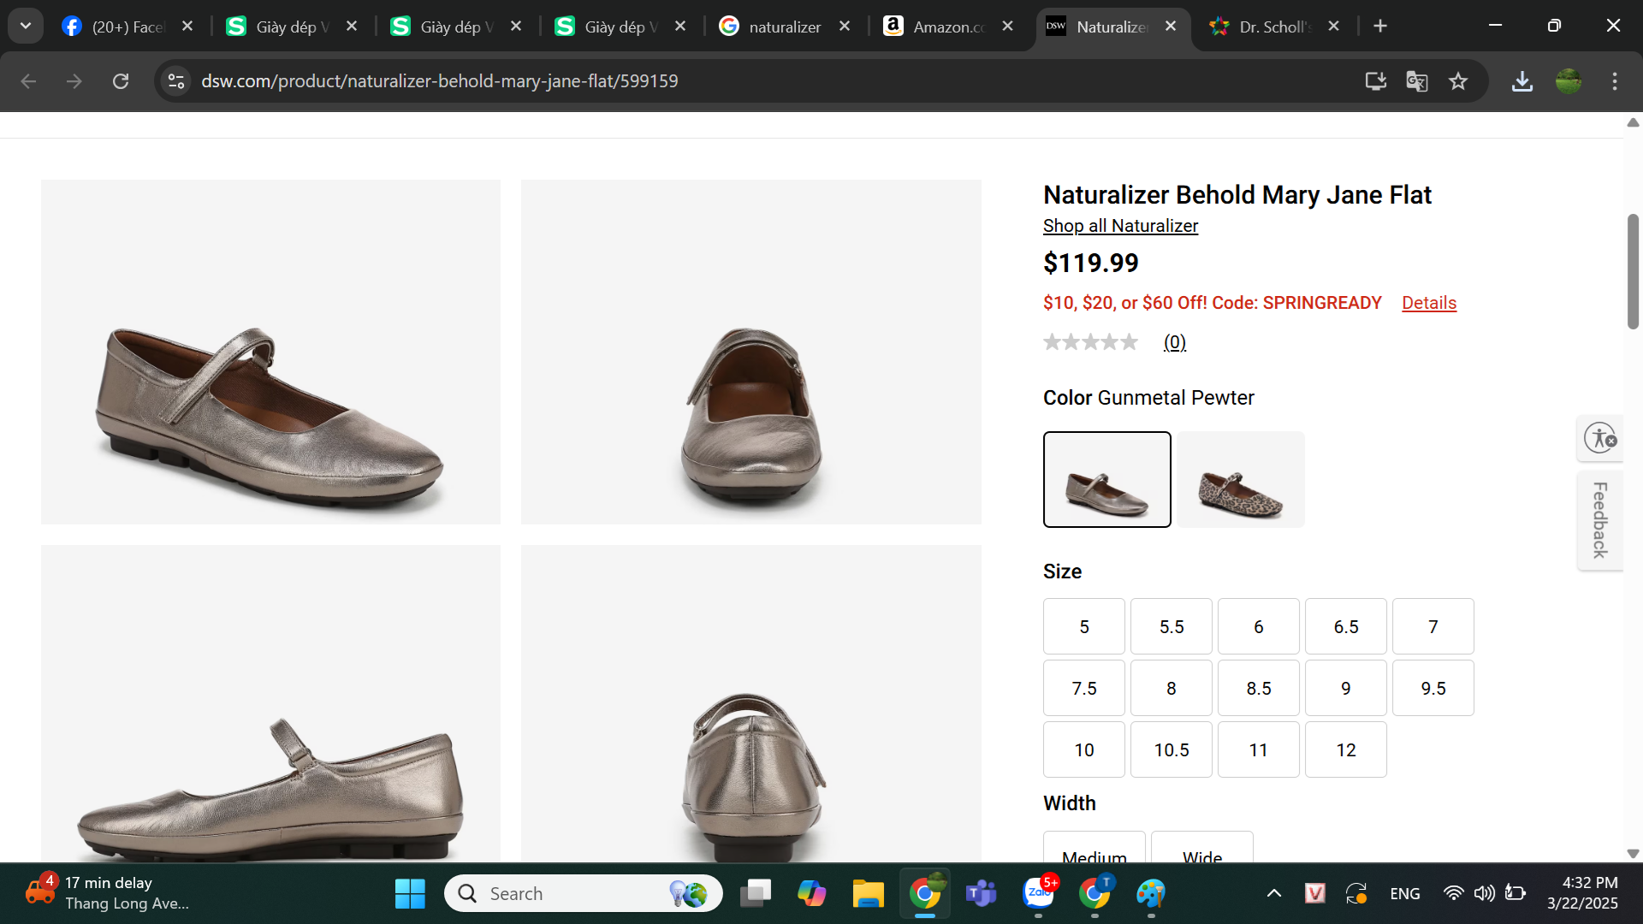
Task: Choose size 10
Action: 1083,749
